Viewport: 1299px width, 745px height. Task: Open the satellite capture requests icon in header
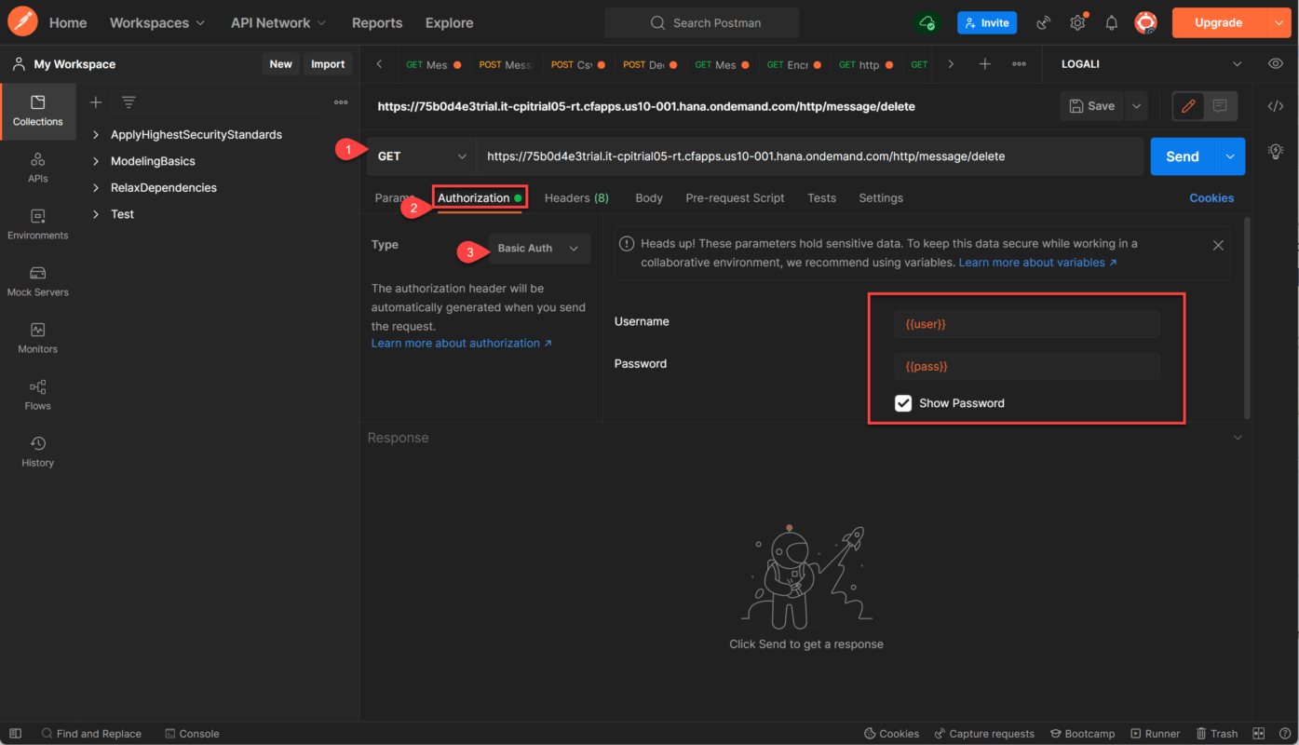(1044, 22)
